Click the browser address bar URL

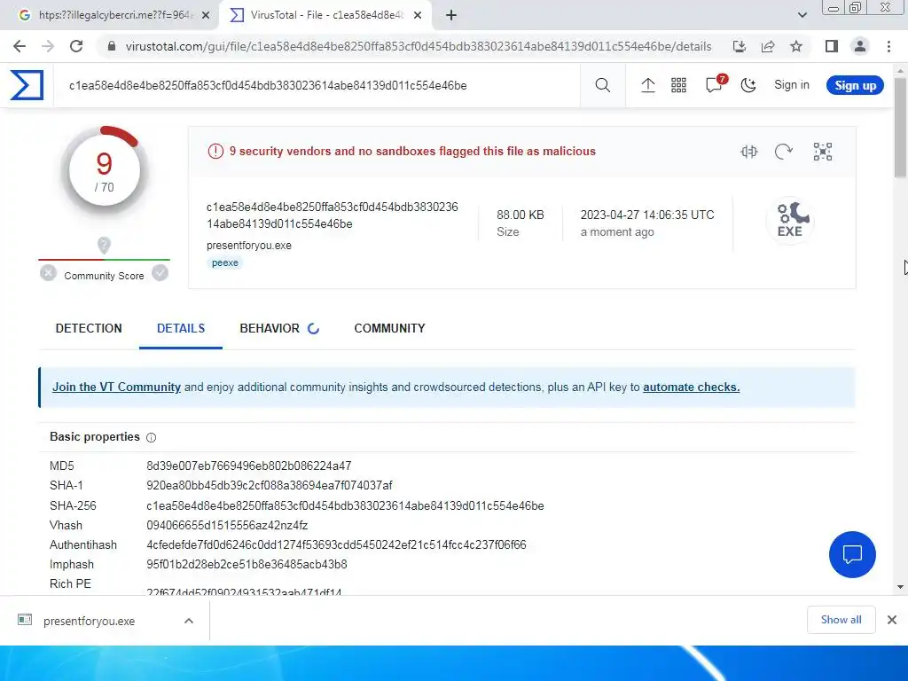(419, 46)
